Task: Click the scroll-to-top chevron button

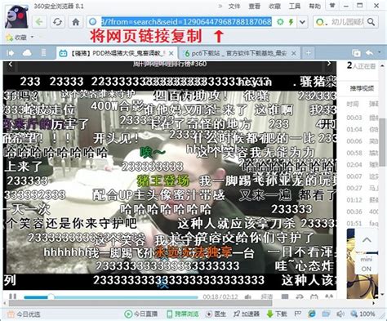Action: [x=367, y=240]
